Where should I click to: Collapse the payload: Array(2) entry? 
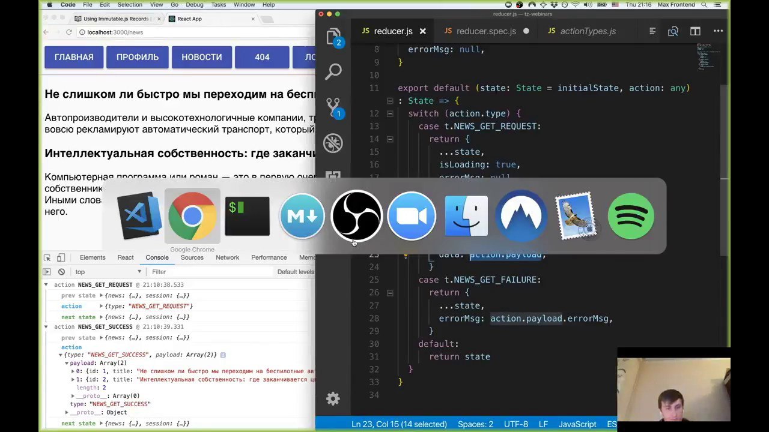(67, 363)
